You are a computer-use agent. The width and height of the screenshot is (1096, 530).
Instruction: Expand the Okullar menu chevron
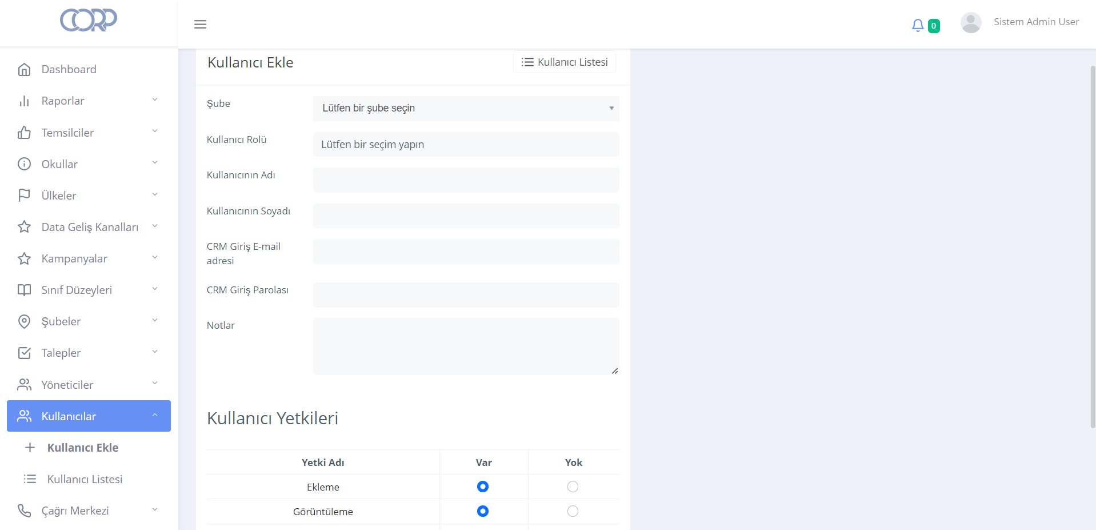pos(155,164)
